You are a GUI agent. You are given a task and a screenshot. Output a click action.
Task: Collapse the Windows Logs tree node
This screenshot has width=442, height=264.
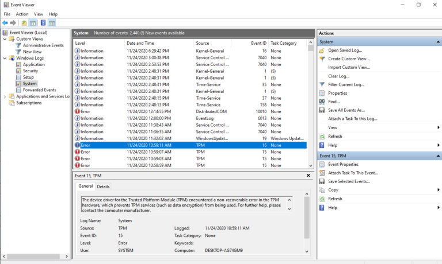point(5,58)
